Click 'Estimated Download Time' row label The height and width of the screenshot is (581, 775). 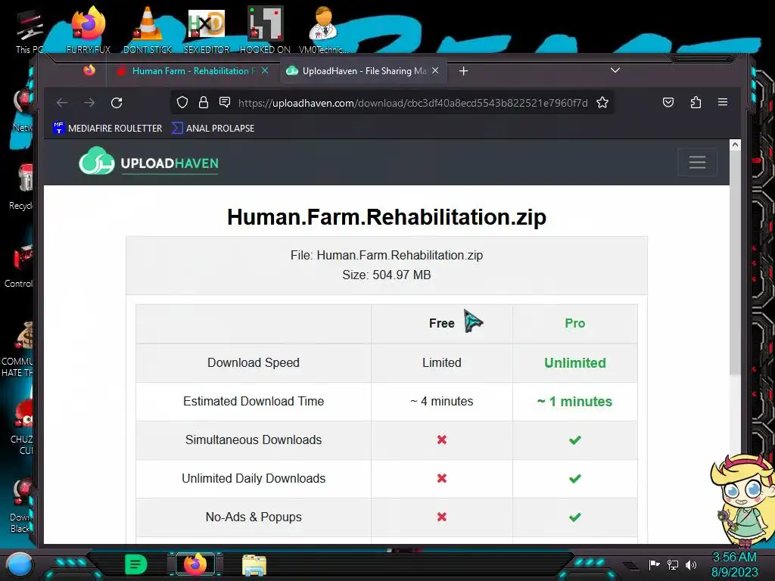[254, 401]
